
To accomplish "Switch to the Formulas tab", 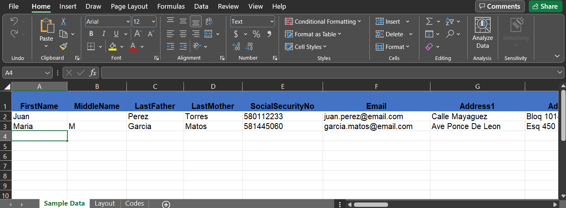I will 171,6.
